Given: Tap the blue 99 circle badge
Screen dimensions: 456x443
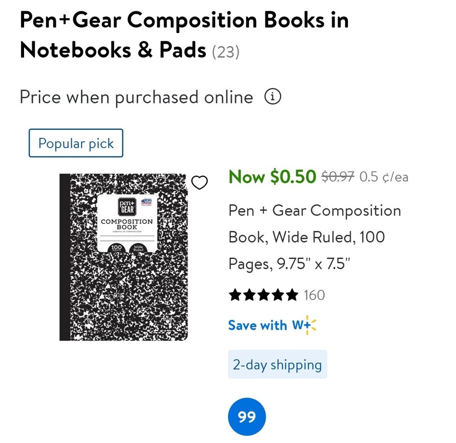Looking at the screenshot, I should pyautogui.click(x=247, y=416).
